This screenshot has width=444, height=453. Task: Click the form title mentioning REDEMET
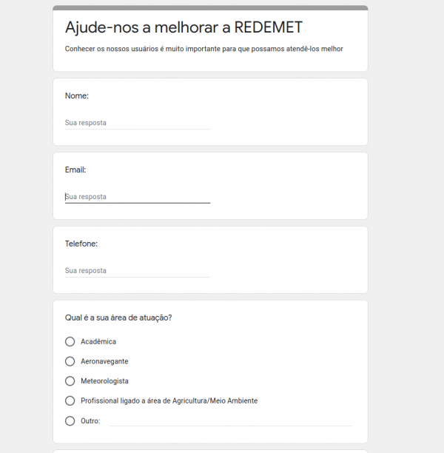[x=184, y=28]
